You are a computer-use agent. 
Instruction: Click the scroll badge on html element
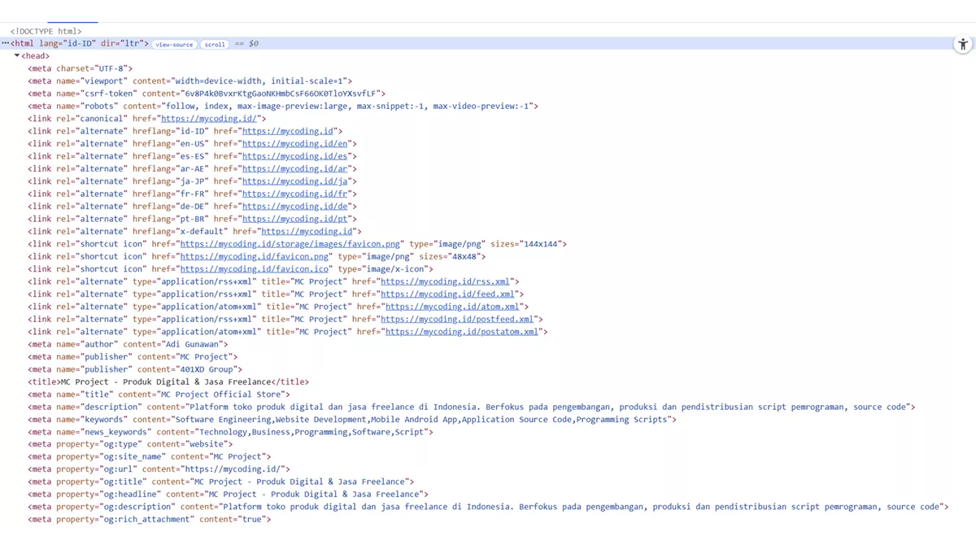coord(215,45)
